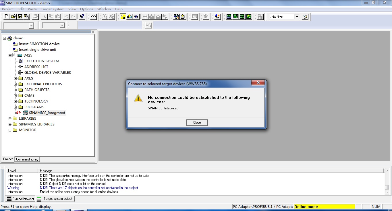Select the Project tab
The height and width of the screenshot is (211, 392).
(8, 159)
